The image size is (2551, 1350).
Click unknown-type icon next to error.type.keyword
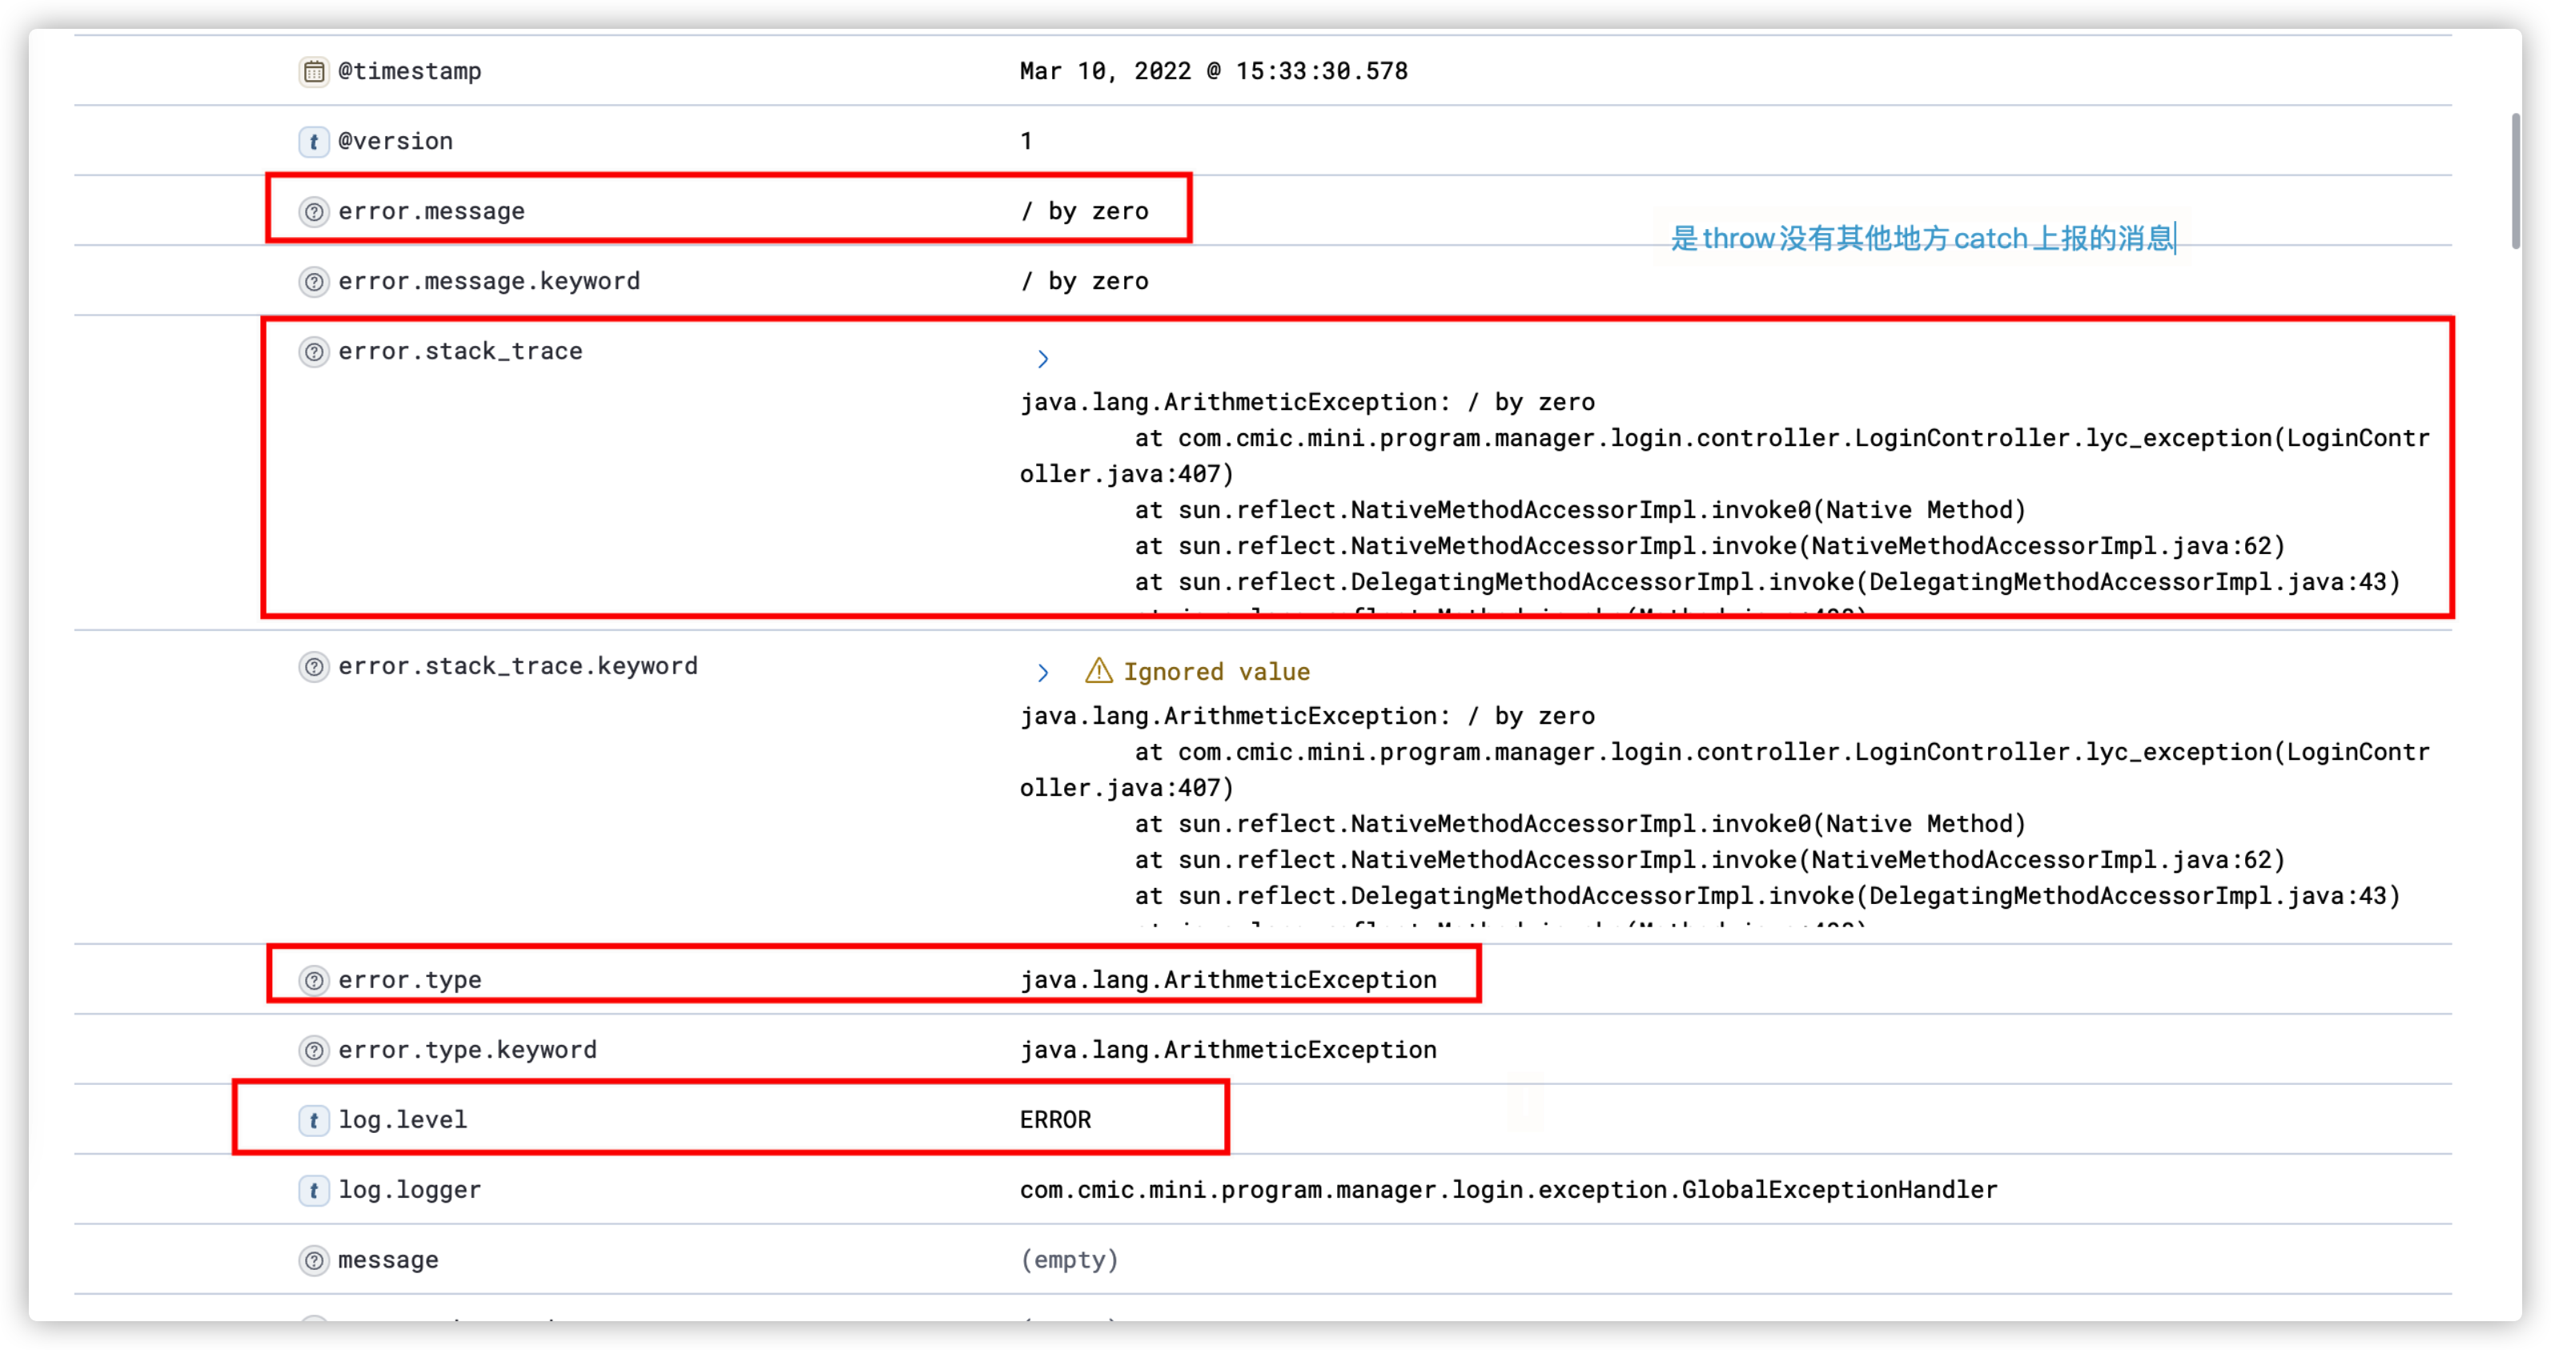coord(314,1050)
